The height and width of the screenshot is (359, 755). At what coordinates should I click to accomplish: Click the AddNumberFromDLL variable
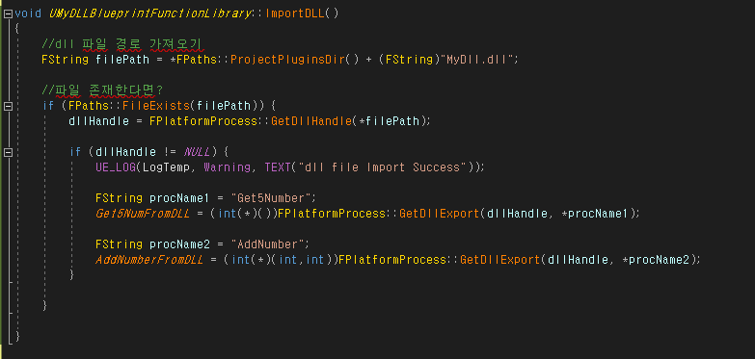[x=149, y=260]
